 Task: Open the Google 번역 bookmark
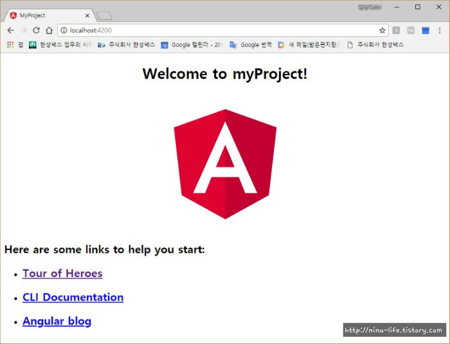(x=251, y=44)
